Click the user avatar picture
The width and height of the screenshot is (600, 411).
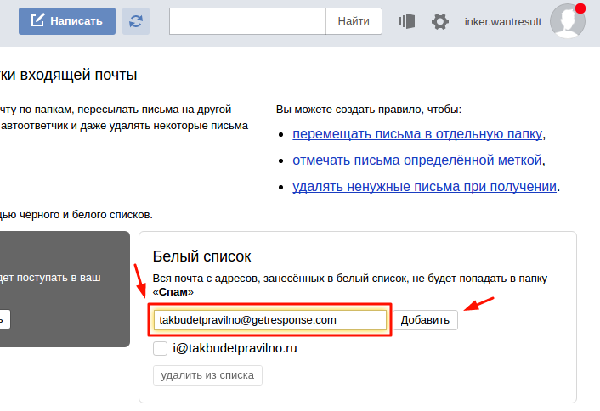(567, 22)
